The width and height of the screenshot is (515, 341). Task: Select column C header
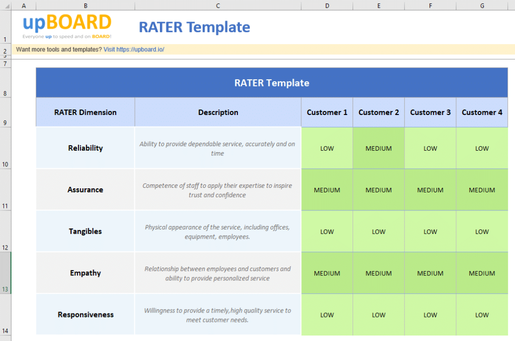pyautogui.click(x=218, y=6)
